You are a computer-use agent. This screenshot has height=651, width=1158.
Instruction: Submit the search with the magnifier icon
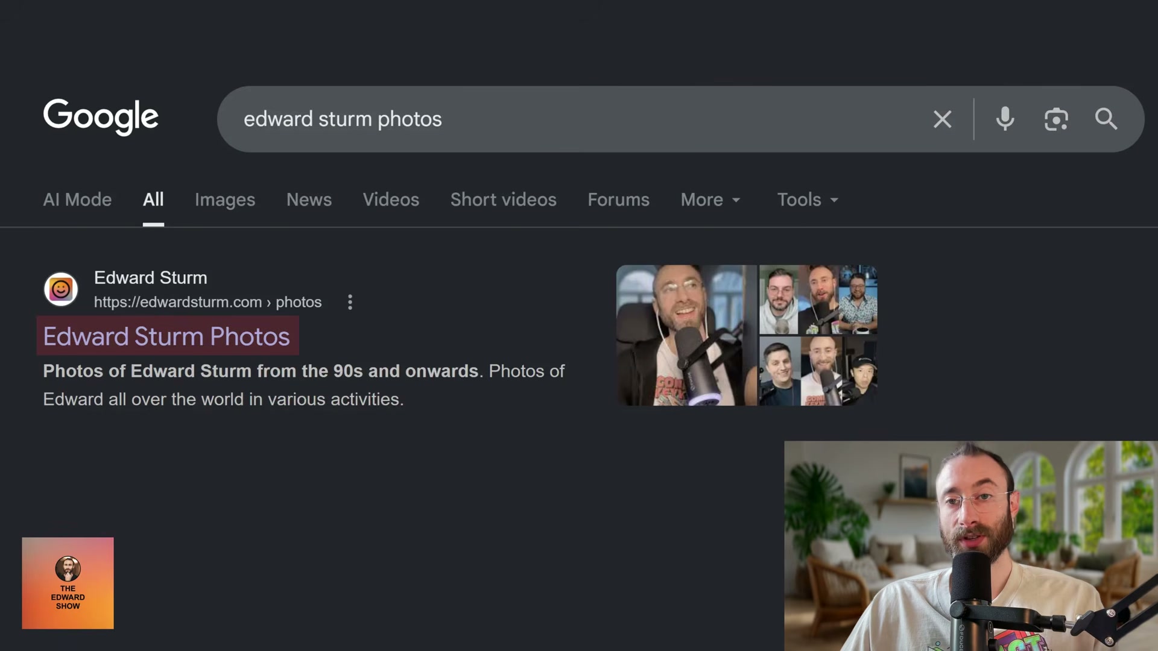pyautogui.click(x=1106, y=119)
